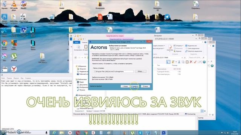Open the Yandex browser desktop shortcut
The width and height of the screenshot is (241, 135).
coord(14,69)
